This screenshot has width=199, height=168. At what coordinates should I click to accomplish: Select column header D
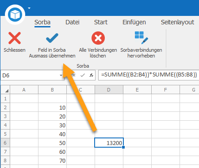pos(109,90)
